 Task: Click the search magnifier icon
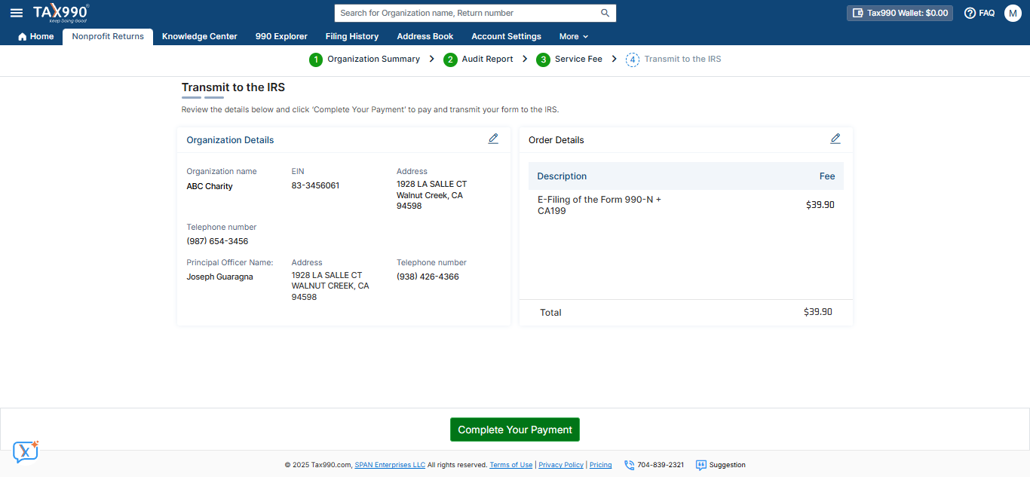(605, 13)
